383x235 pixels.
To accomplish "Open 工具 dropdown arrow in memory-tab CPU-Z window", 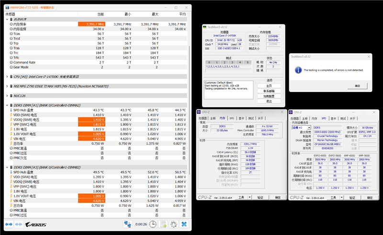I will pyautogui.click(x=249, y=197).
